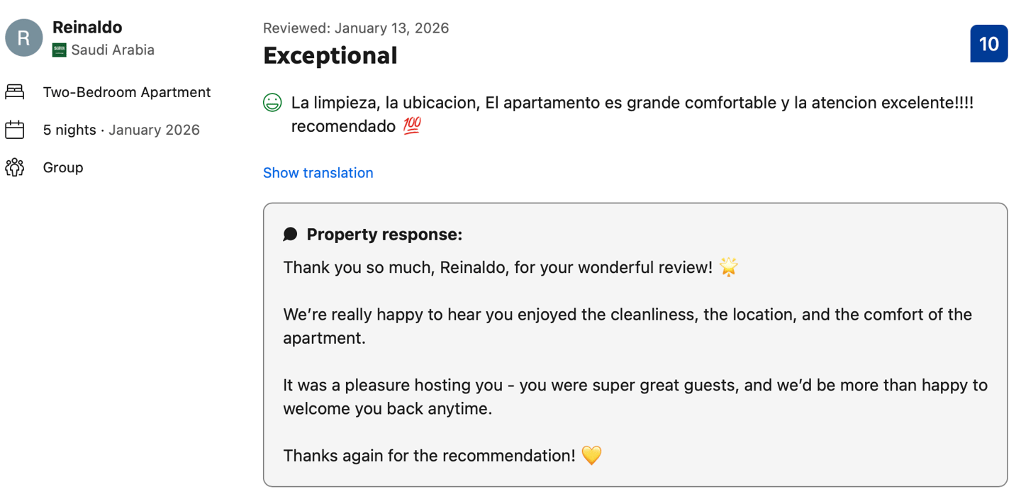
Task: Click the calendar icon beside 5 nights
Action: [15, 130]
